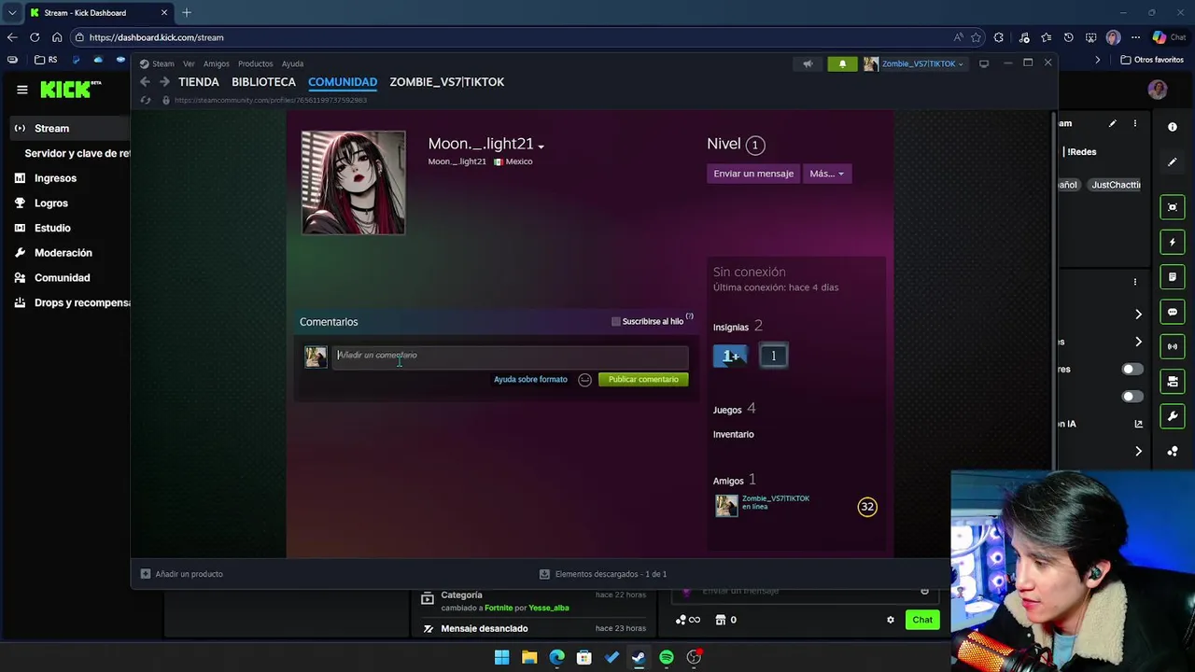Open the BIBLIOTECA tab in Steam
Image resolution: width=1195 pixels, height=672 pixels.
[x=263, y=82]
